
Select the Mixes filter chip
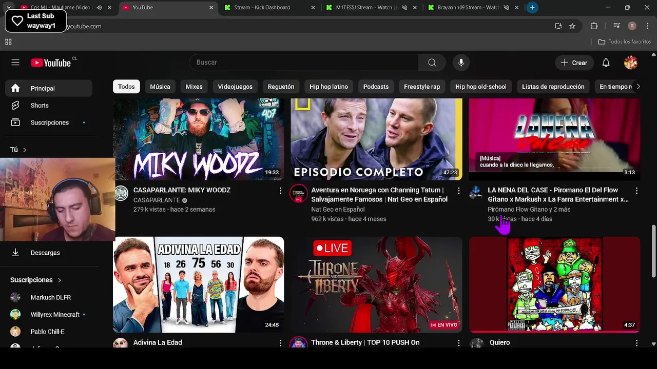pyautogui.click(x=194, y=87)
